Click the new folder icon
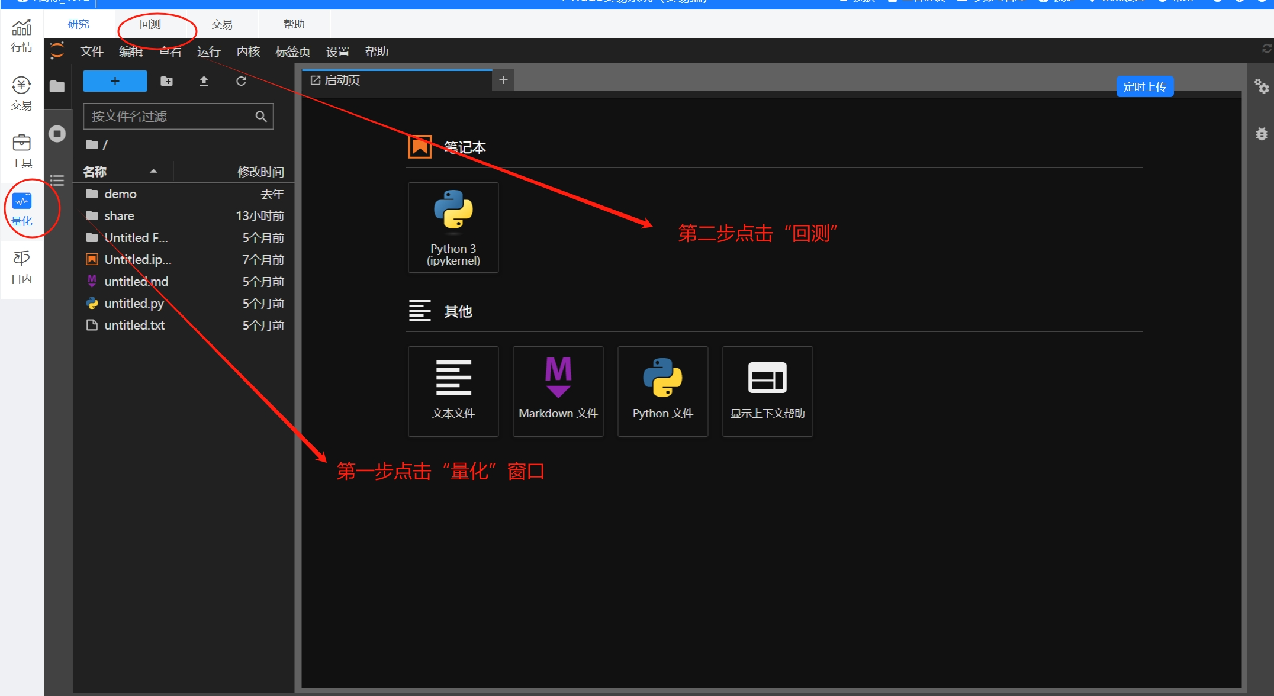 (x=167, y=81)
